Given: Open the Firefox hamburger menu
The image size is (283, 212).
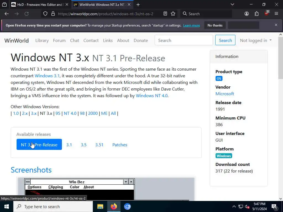Looking at the screenshot, I should pyautogui.click(x=276, y=14).
